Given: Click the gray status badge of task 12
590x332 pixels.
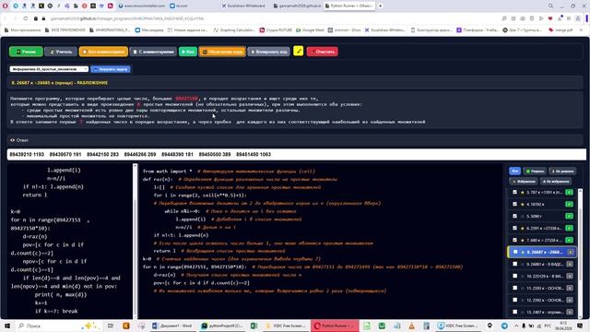Looking at the screenshot, I should point(570,301).
